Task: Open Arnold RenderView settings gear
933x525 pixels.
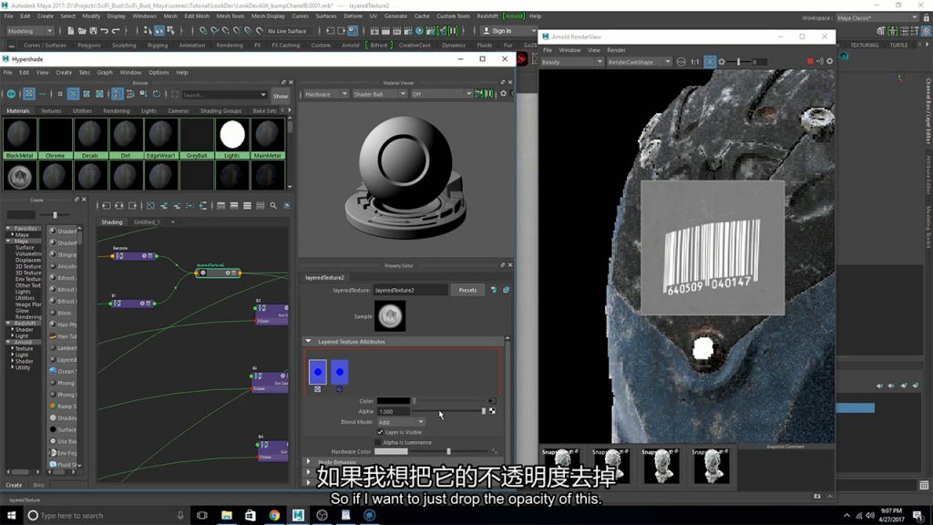Action: [830, 61]
